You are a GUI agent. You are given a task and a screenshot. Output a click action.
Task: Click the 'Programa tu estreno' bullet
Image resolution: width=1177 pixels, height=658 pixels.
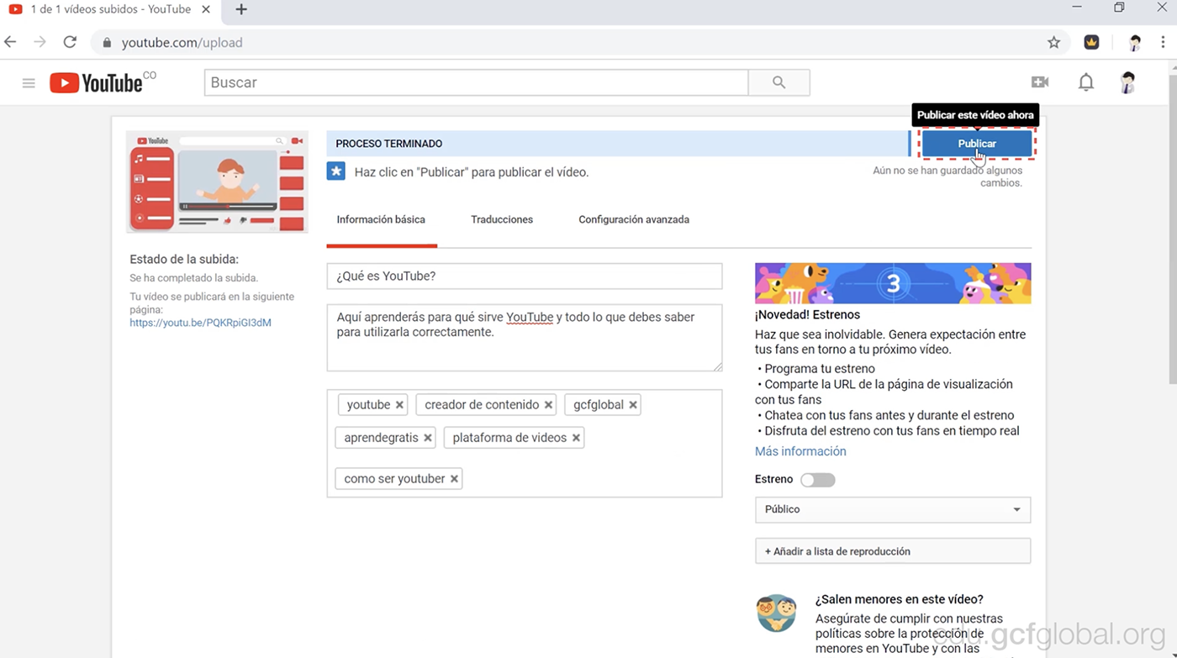coord(820,369)
